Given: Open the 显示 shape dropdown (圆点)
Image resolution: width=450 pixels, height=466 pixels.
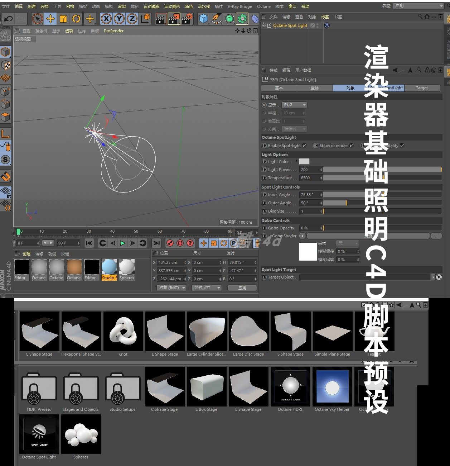Looking at the screenshot, I should coord(295,105).
